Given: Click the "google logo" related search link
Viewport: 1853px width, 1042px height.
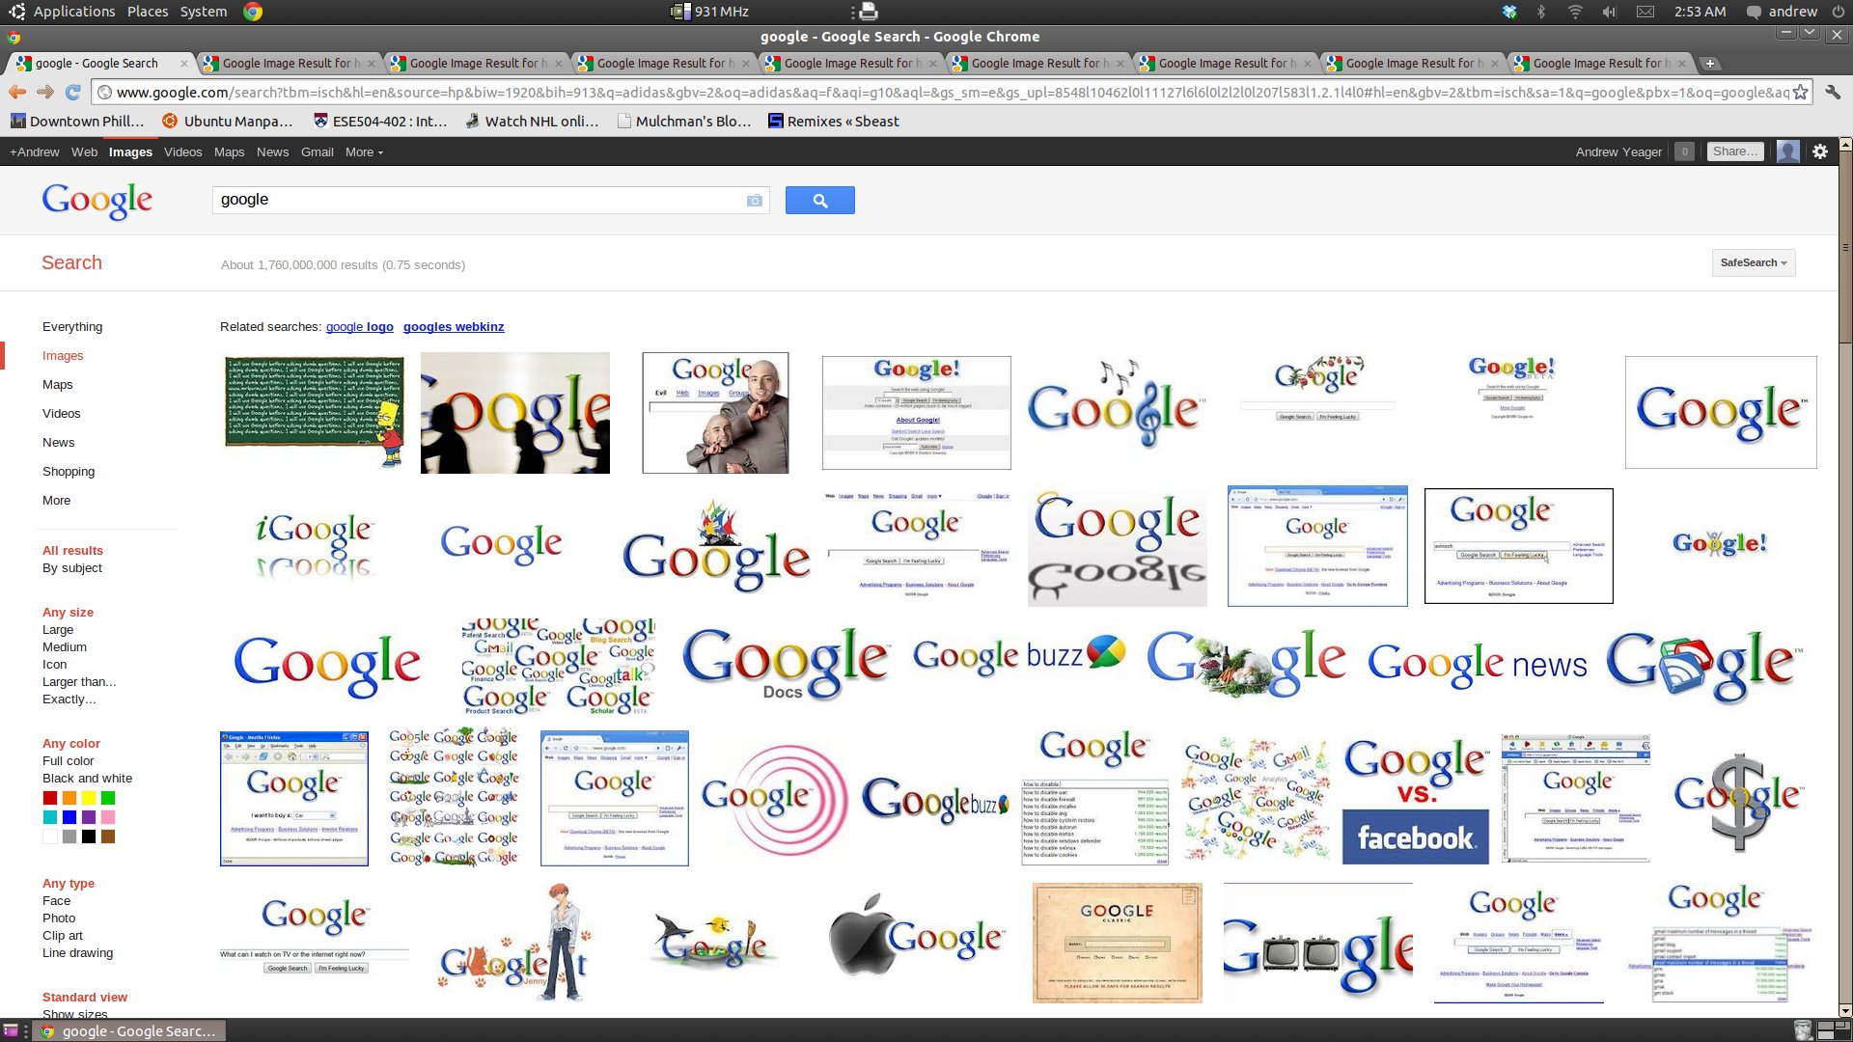Looking at the screenshot, I should click(359, 327).
